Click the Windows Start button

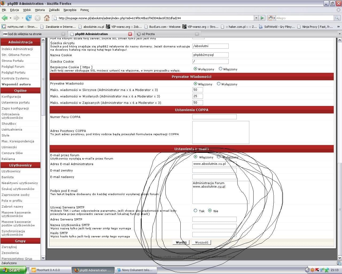click(x=13, y=270)
